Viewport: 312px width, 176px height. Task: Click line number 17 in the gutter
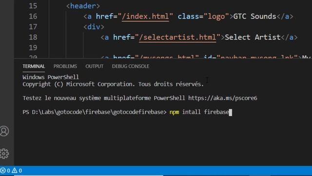[33, 27]
